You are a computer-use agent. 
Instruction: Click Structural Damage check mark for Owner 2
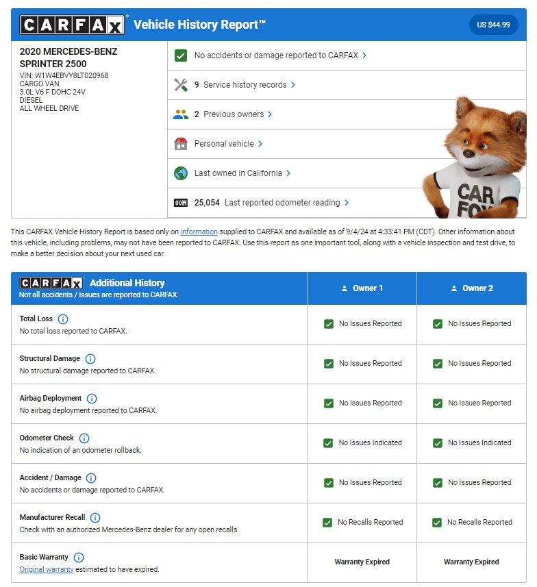pos(438,364)
